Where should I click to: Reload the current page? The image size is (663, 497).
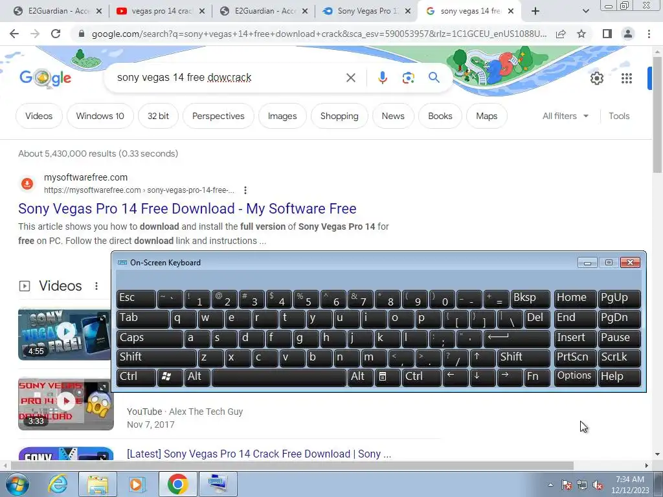(56, 34)
